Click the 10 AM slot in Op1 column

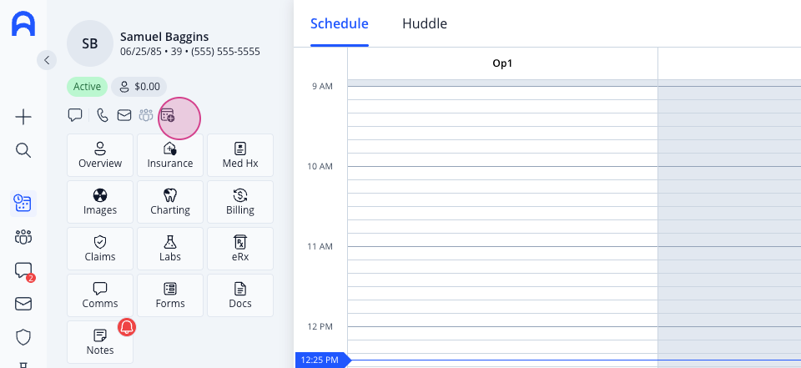502,173
